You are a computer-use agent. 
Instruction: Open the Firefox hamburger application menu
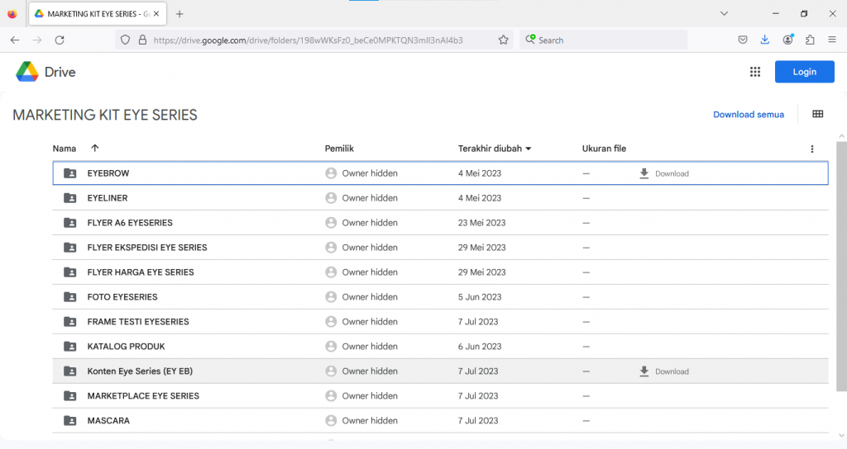pyautogui.click(x=831, y=40)
